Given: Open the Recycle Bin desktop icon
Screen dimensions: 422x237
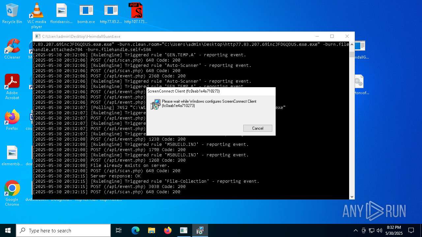Looking at the screenshot, I should point(12,14).
